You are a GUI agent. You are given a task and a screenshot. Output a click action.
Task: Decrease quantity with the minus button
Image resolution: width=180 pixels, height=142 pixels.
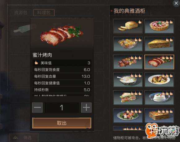38,108
